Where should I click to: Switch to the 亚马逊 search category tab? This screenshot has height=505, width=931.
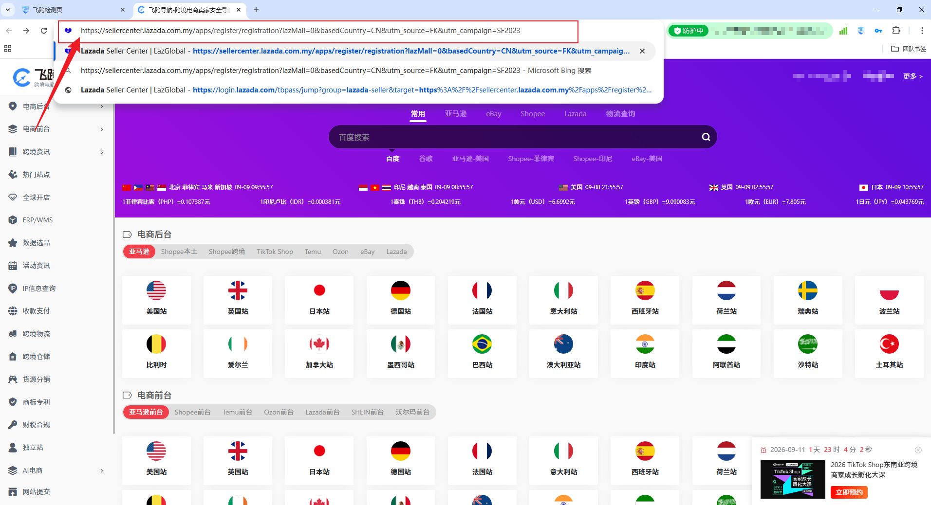pos(456,114)
